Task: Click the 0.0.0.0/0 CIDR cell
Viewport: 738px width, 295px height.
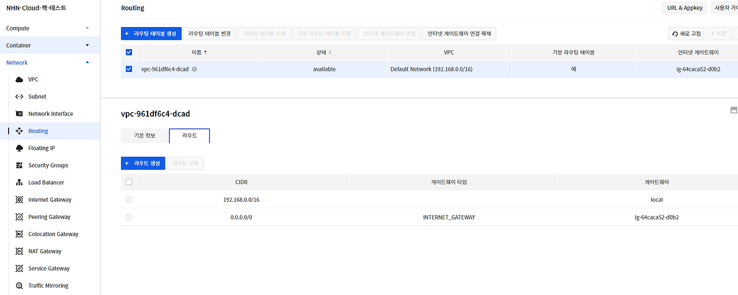Action: [x=242, y=217]
